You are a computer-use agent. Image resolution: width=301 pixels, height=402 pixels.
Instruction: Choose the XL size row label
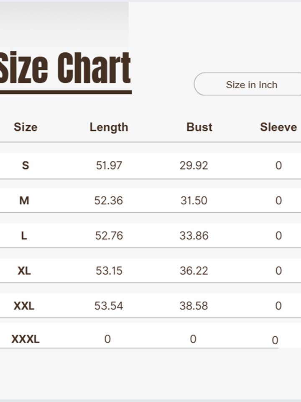pos(24,271)
